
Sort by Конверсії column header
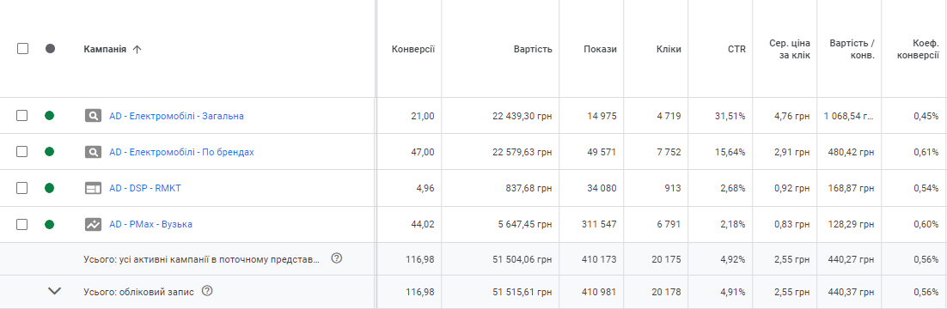pyautogui.click(x=413, y=50)
